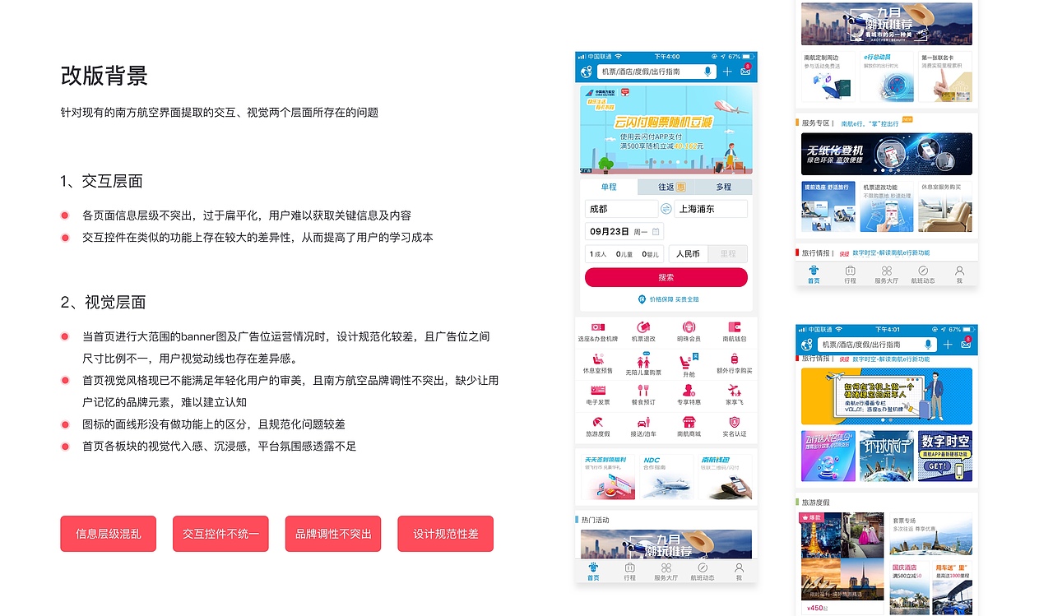Image resolution: width=1053 pixels, height=616 pixels.
Task: Open the mail icon in the bottom-right phone header
Action: pyautogui.click(x=966, y=345)
